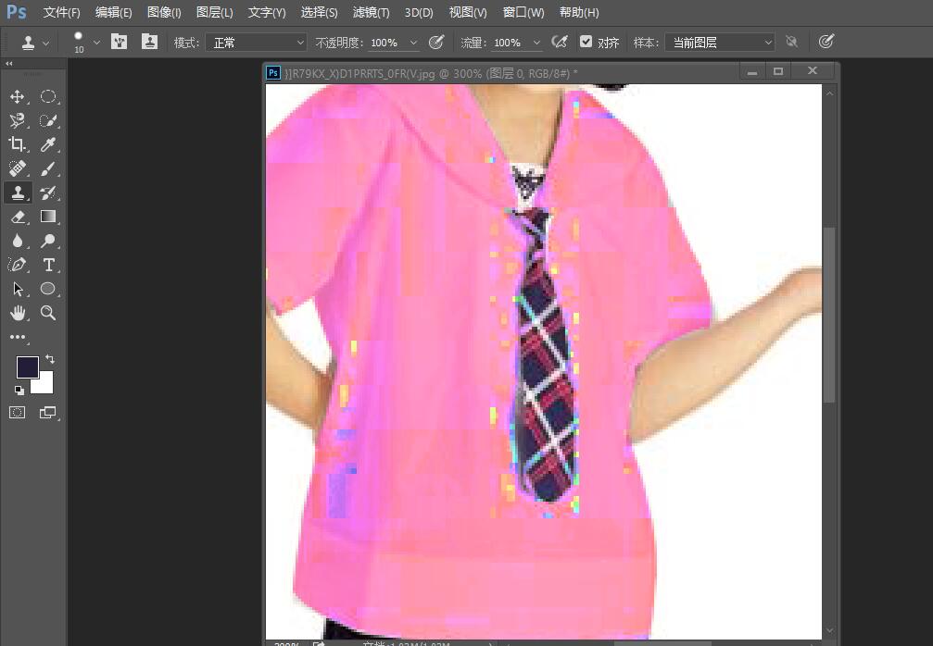Screen dimensions: 933x646
Task: Click the flow 100% value field
Action: [508, 43]
